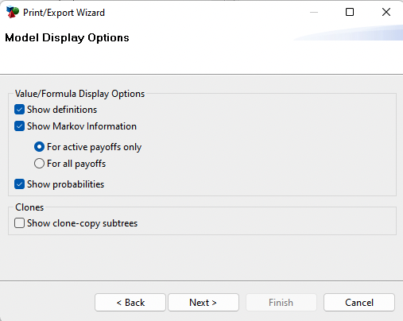Click the greyed-out Finish button
The width and height of the screenshot is (403, 321).
point(281,303)
